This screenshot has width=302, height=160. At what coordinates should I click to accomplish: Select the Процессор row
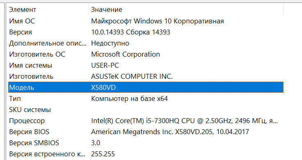pos(146,121)
